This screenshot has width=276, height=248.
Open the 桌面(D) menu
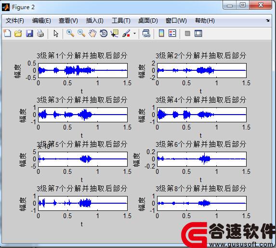(148, 21)
